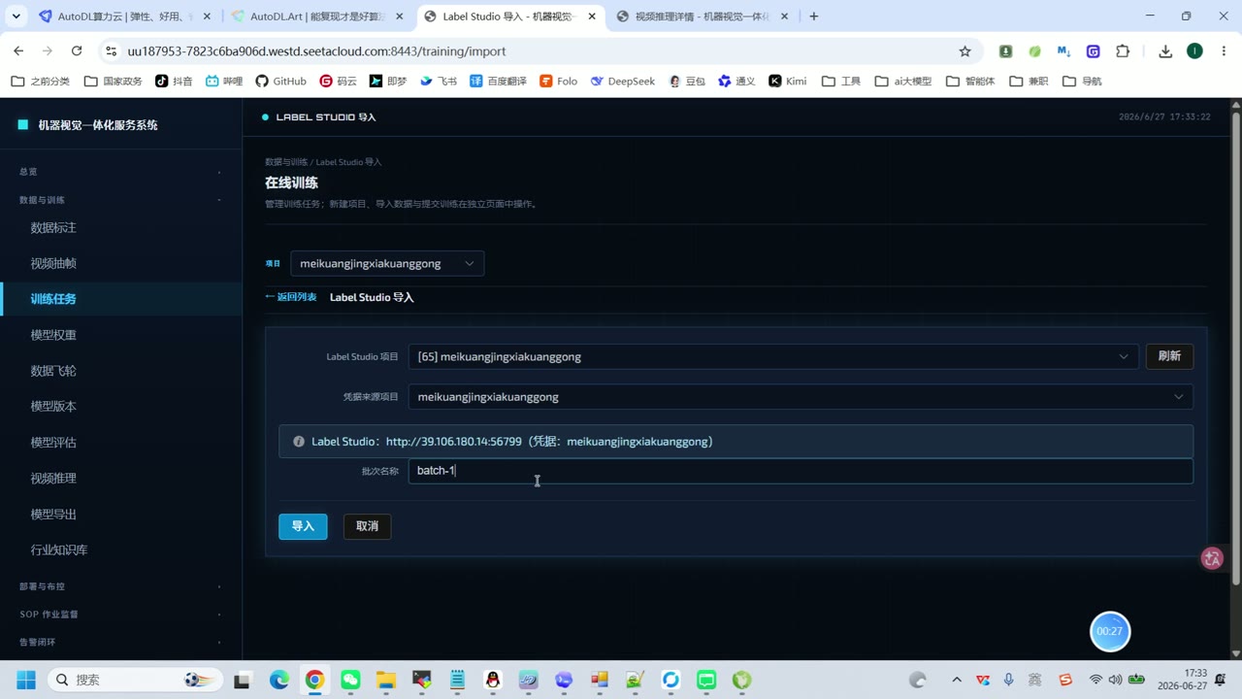This screenshot has height=699, width=1242.
Task: Switch to the AutoDL算力云 tab
Action: 122,16
